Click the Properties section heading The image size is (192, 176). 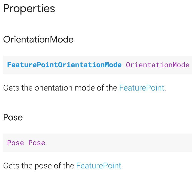pyautogui.click(x=29, y=9)
